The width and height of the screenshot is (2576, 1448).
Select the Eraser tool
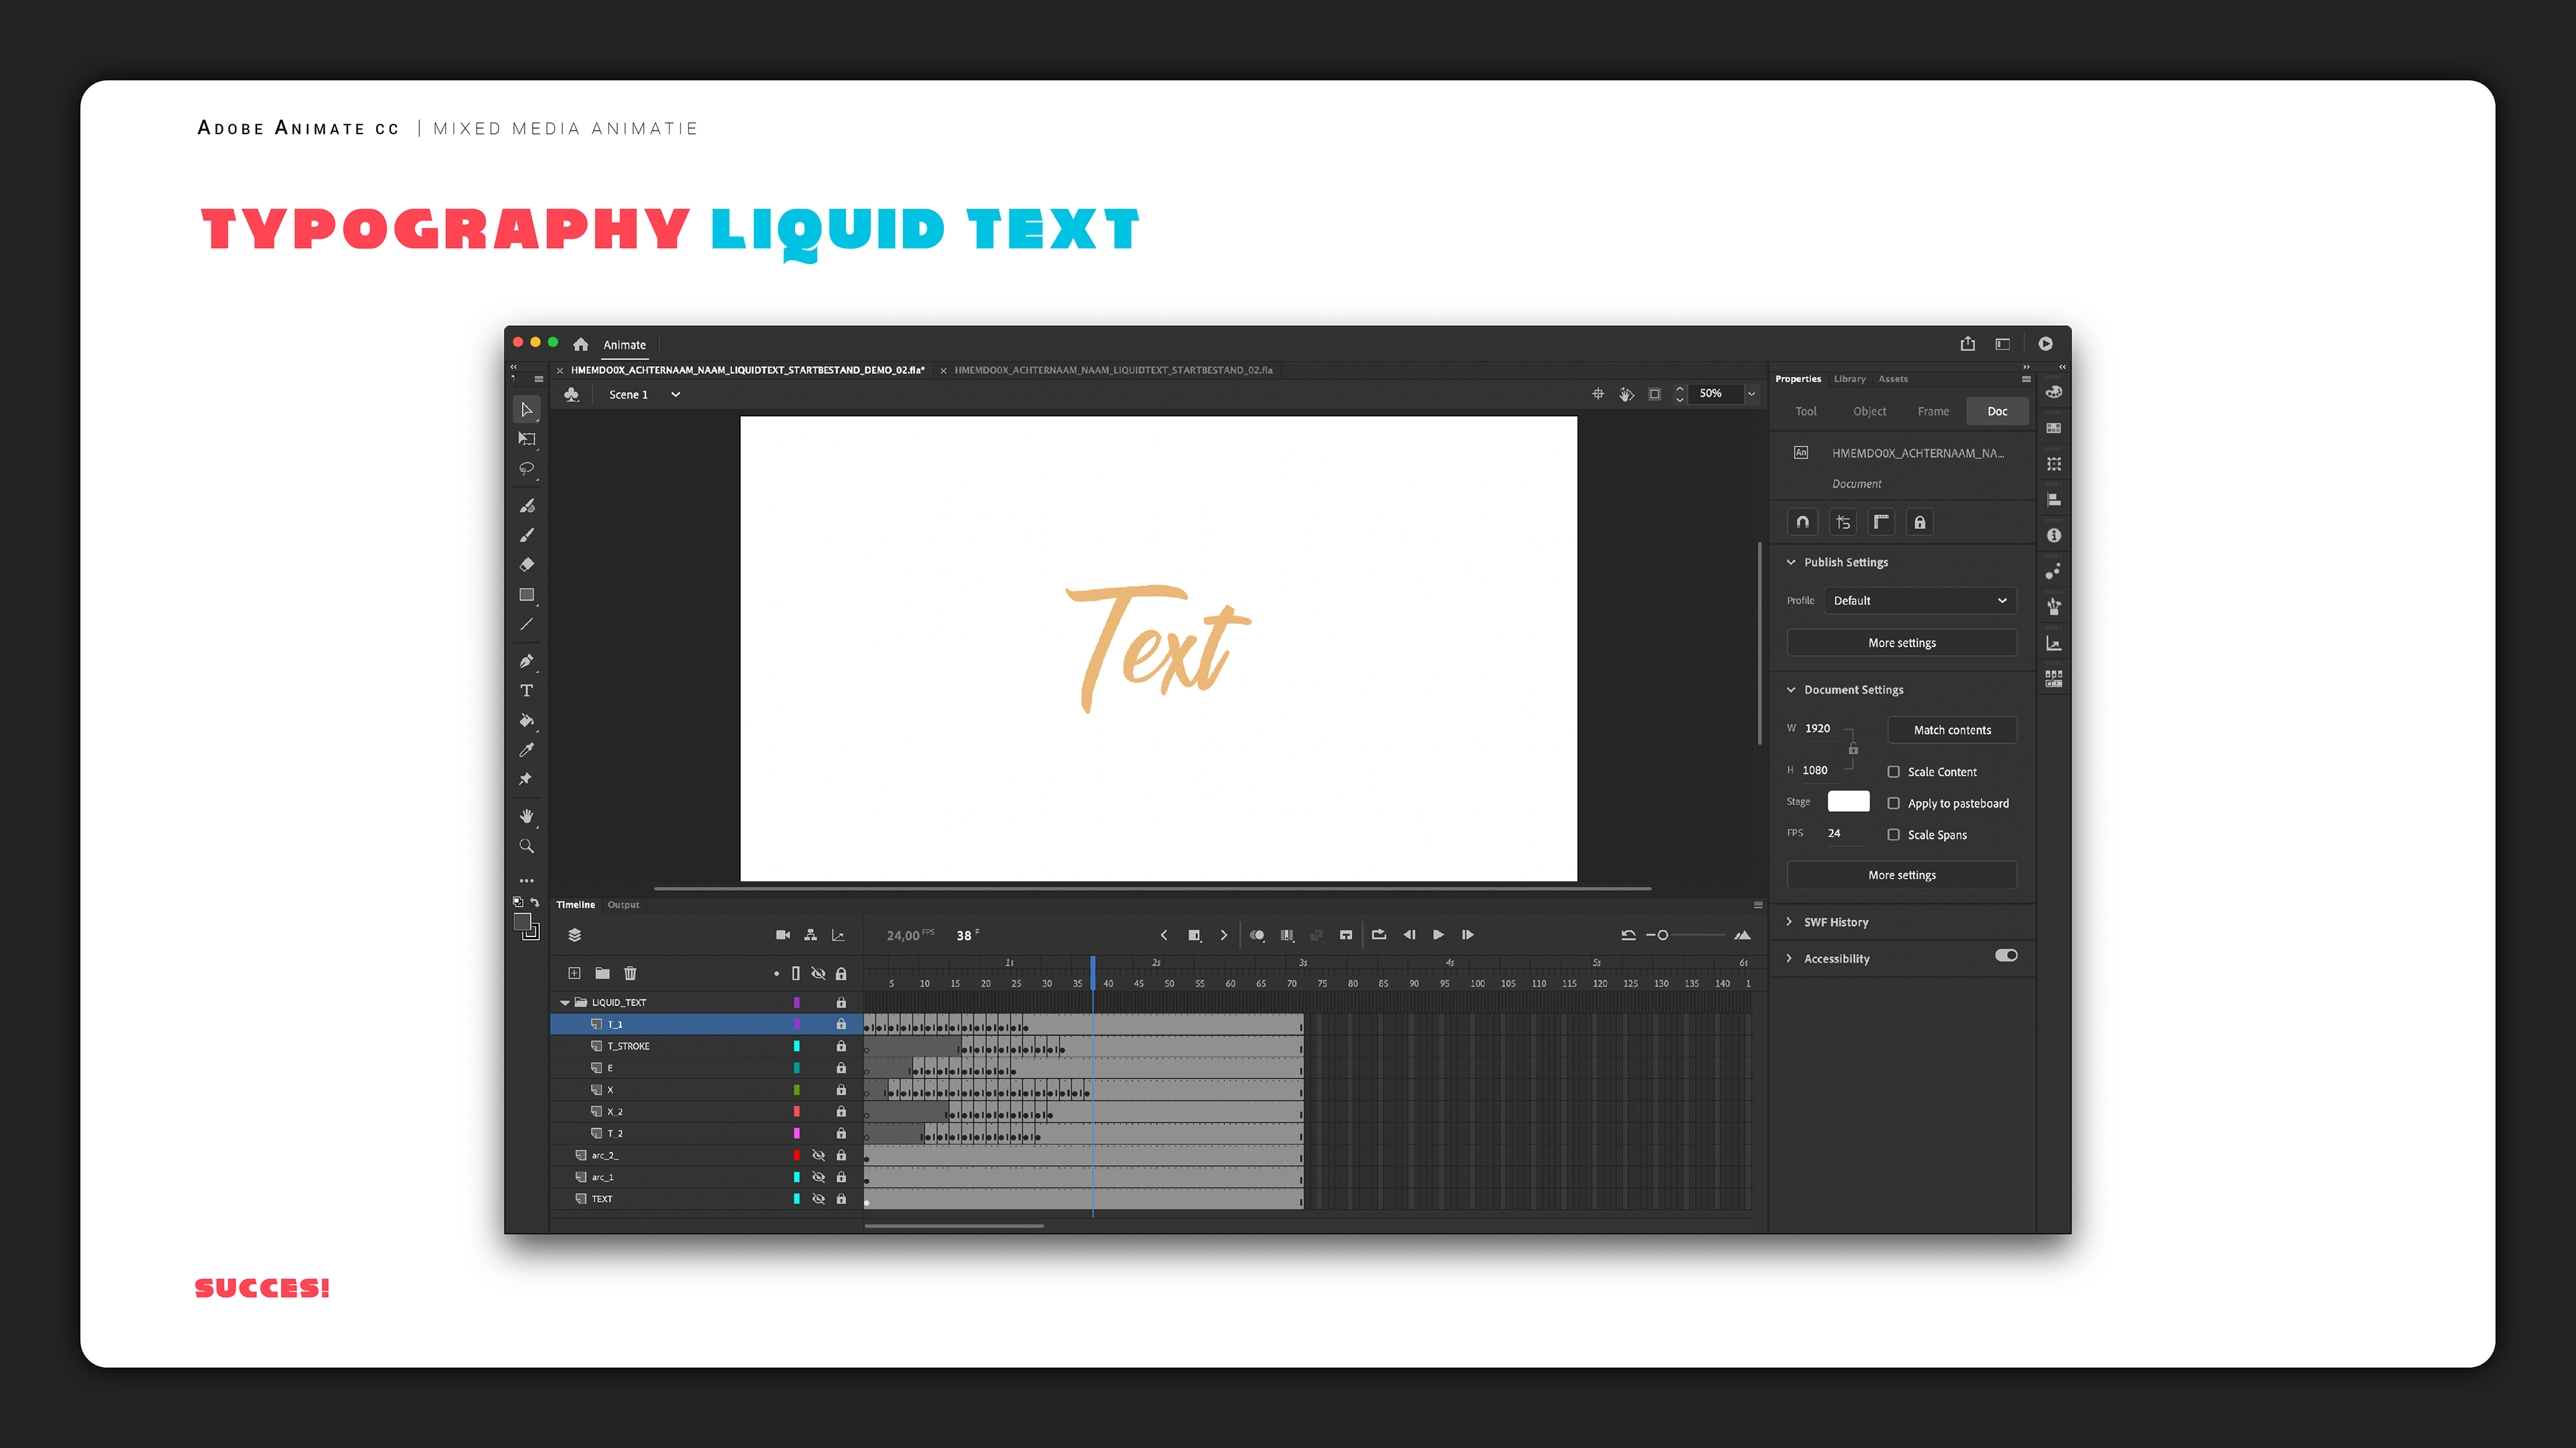tap(526, 564)
